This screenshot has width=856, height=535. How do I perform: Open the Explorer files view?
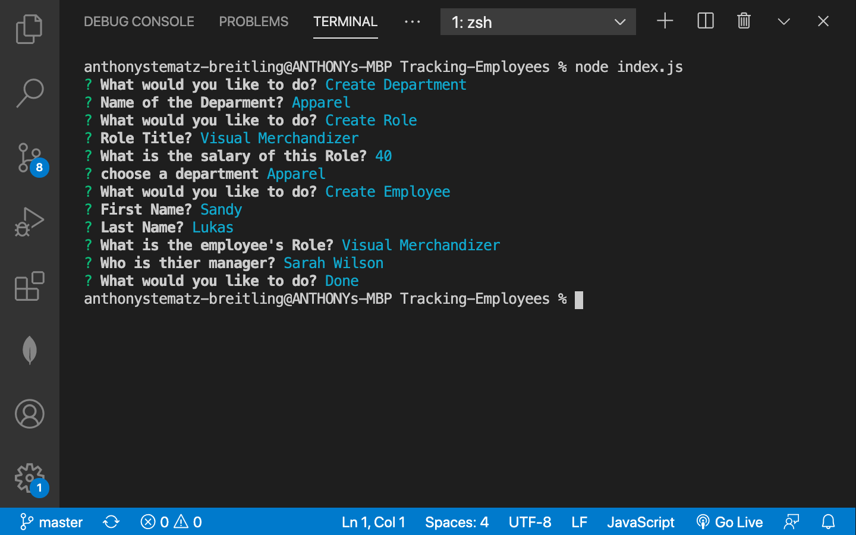(29, 29)
